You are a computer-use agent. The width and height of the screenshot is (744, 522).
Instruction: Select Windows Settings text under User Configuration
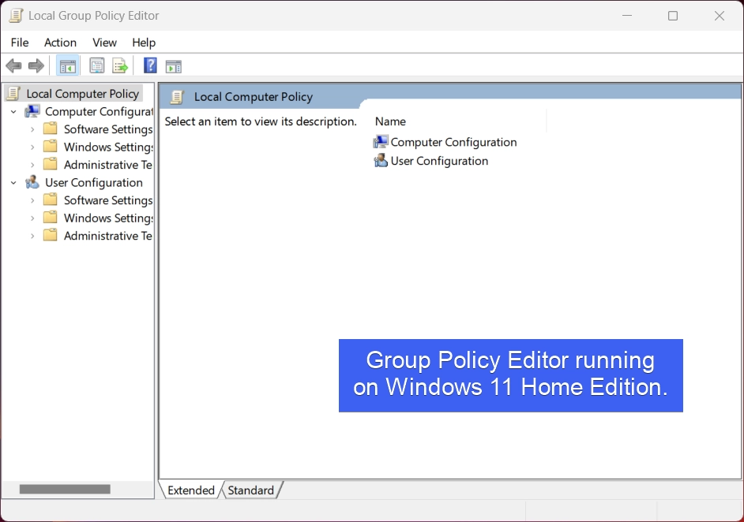pos(109,218)
